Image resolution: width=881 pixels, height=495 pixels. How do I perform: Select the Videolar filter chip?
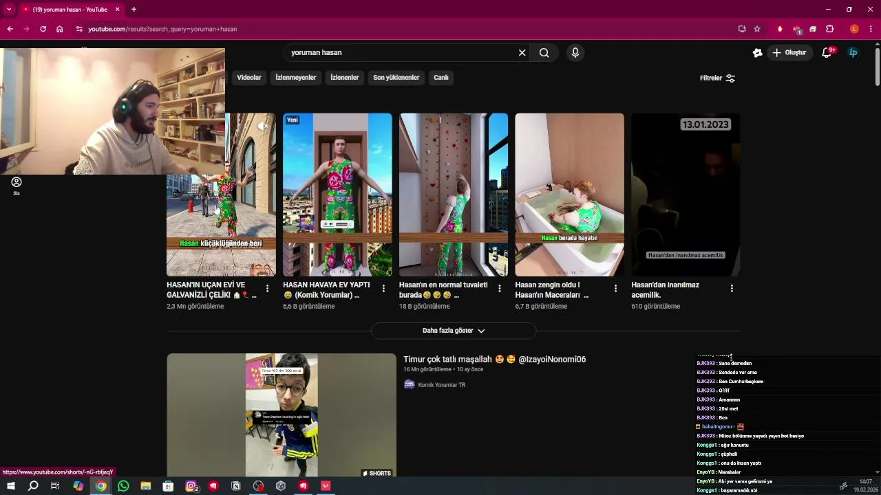249,78
